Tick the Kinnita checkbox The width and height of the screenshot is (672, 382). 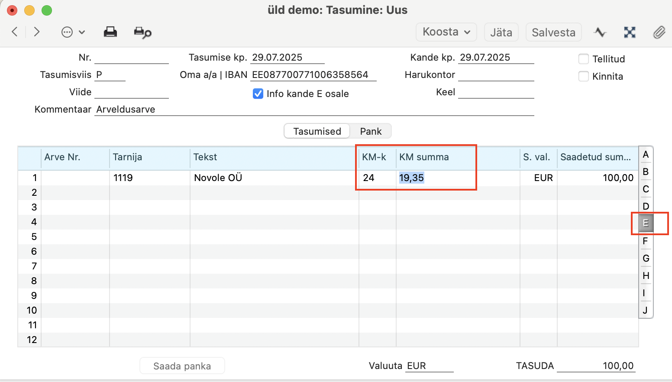pyautogui.click(x=584, y=76)
